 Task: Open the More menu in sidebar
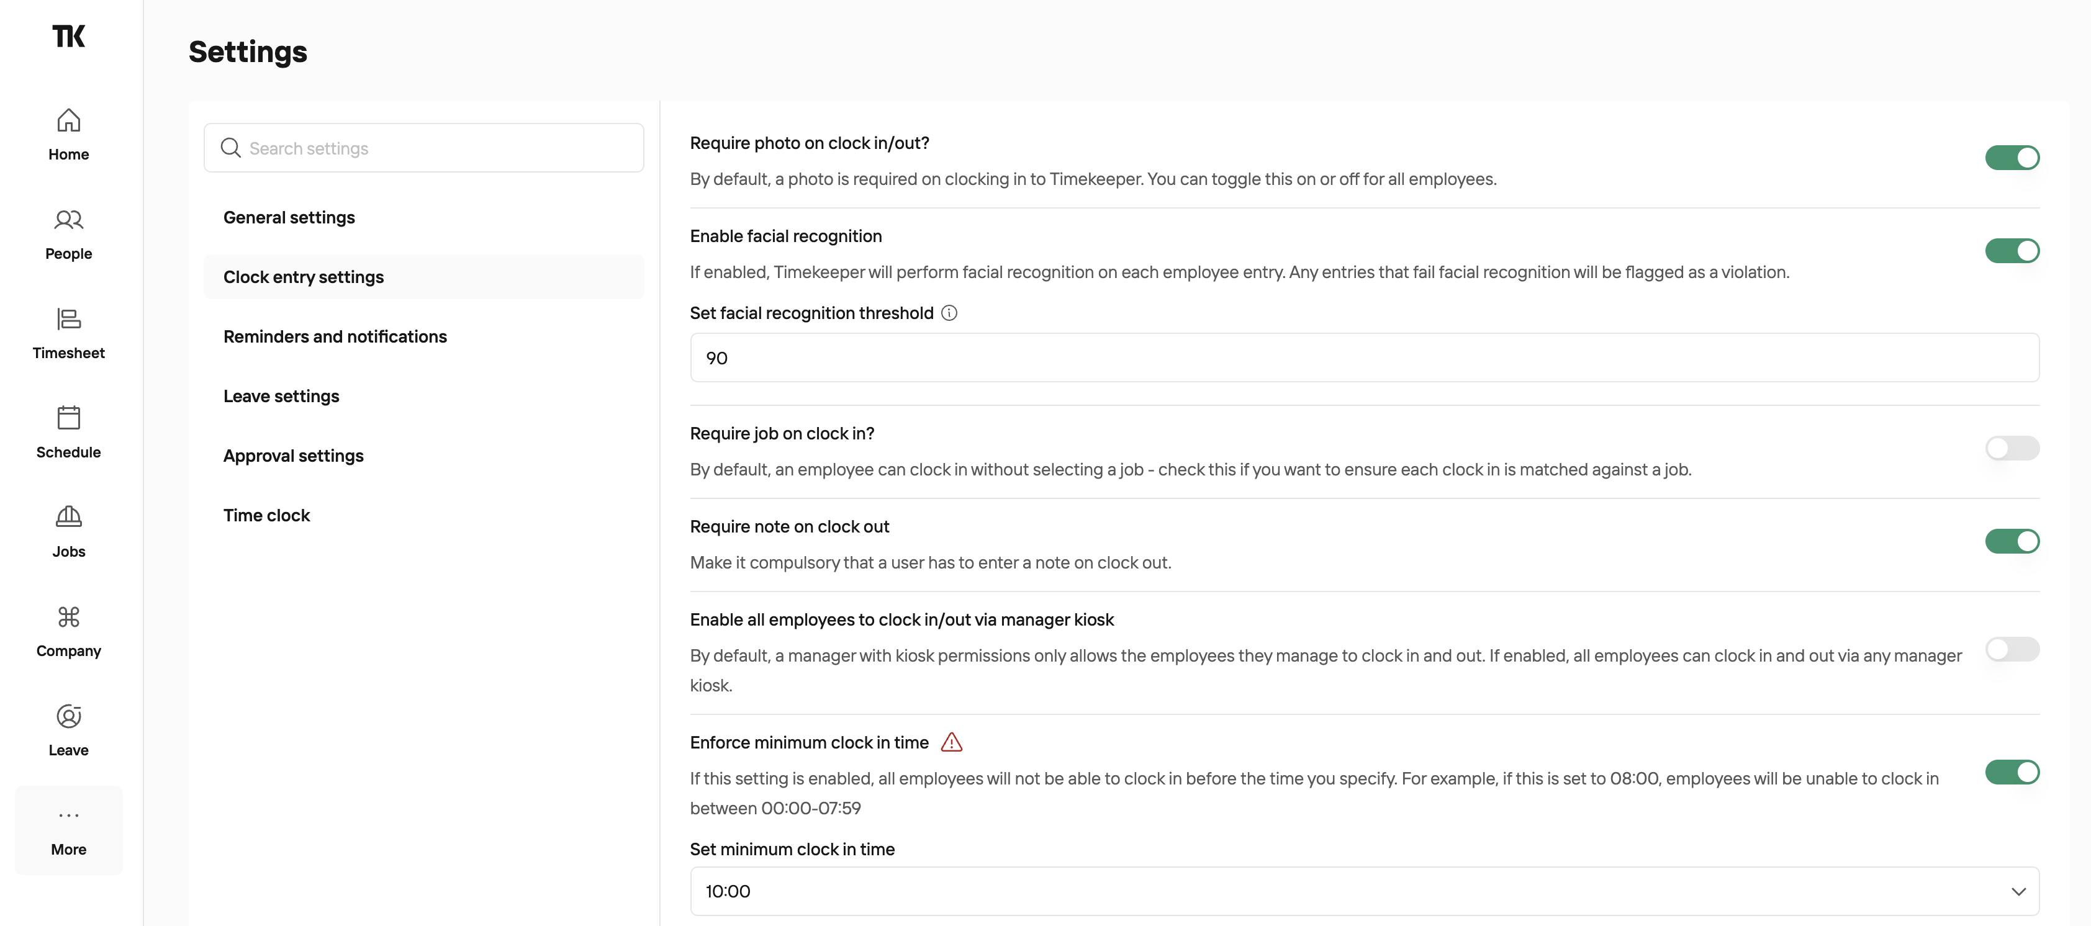coord(68,830)
